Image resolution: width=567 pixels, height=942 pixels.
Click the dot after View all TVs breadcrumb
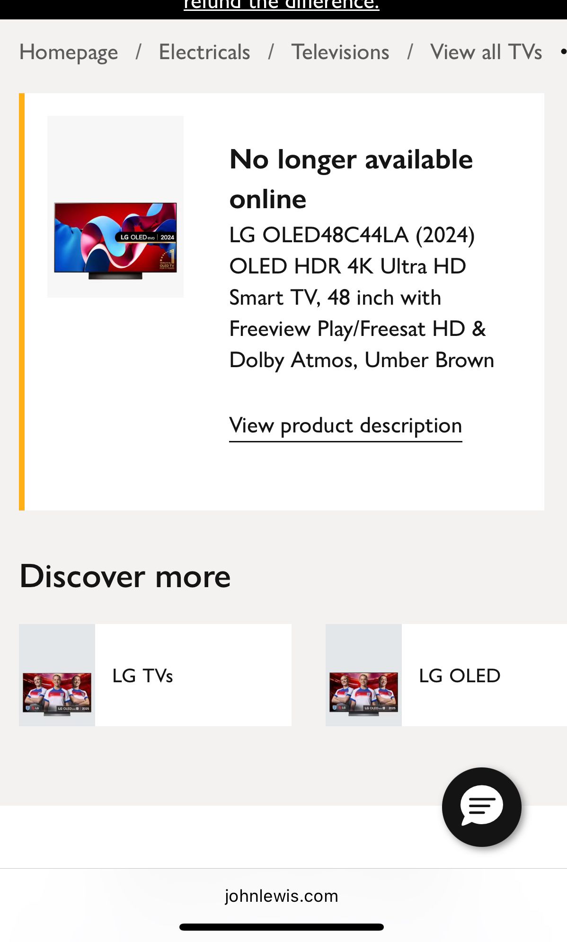pos(563,52)
